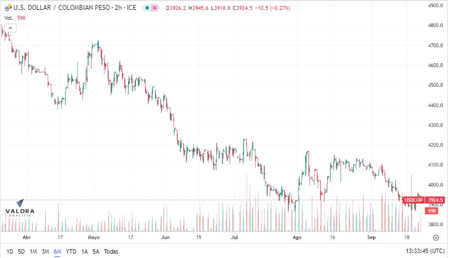Click the USD/COP flag symbol icon
The width and height of the screenshot is (452, 258).
pyautogui.click(x=8, y=8)
